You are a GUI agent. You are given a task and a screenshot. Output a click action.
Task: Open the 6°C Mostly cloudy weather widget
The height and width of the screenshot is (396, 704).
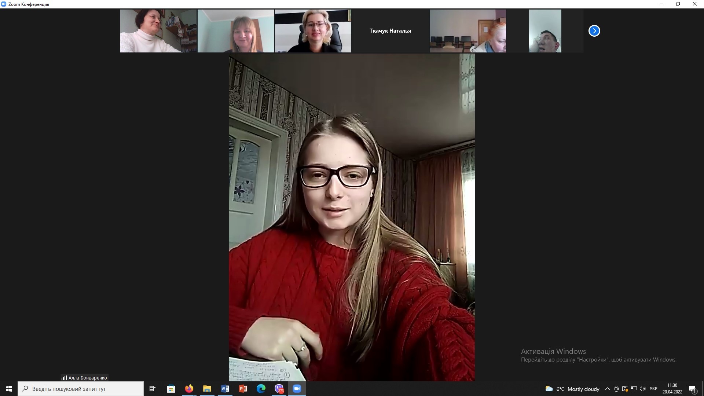(572, 389)
